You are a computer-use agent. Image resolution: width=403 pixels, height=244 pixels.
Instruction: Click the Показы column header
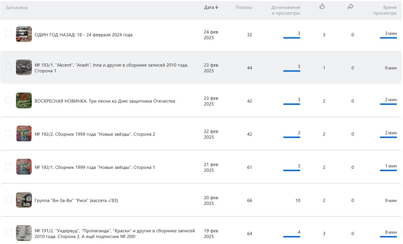[243, 7]
